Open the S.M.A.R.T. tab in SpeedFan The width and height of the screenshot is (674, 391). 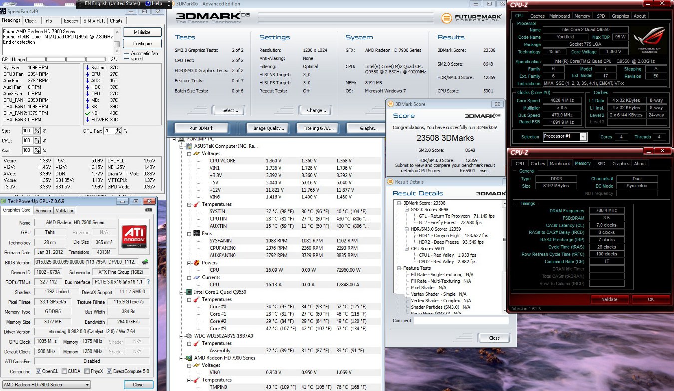(93, 21)
